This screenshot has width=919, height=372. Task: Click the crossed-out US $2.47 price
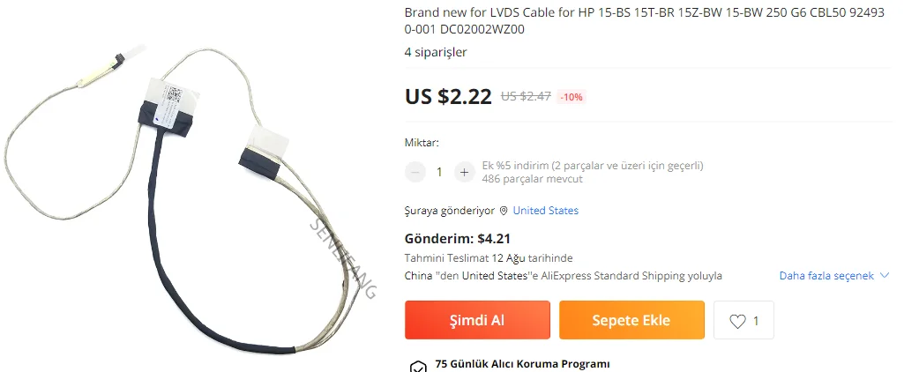[526, 97]
